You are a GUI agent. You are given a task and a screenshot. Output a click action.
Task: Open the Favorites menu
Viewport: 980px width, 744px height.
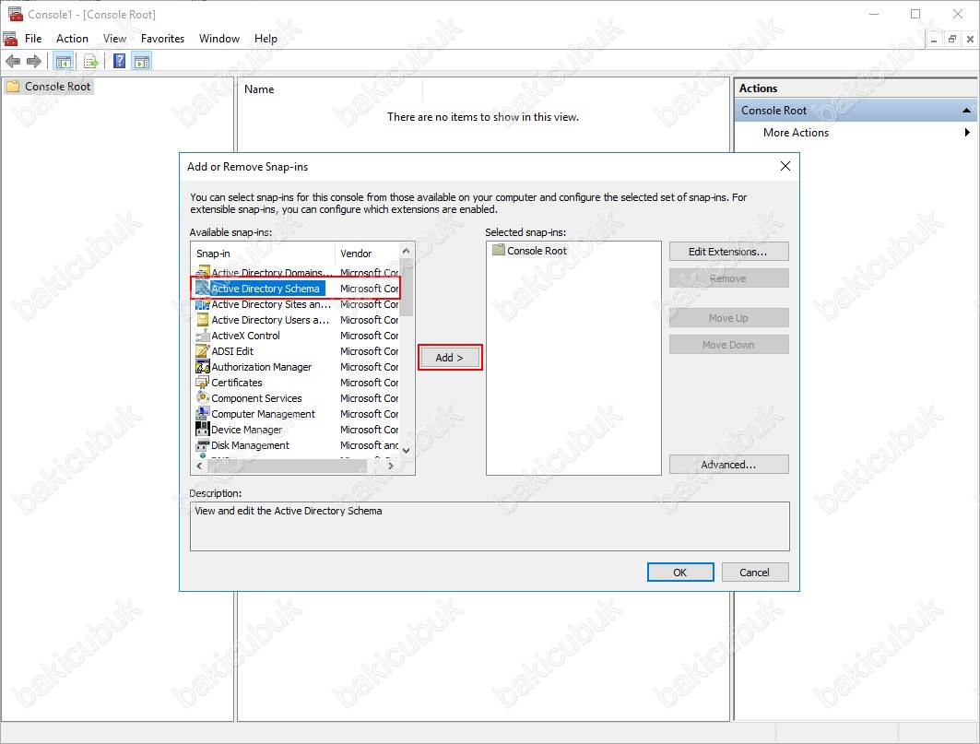(162, 39)
